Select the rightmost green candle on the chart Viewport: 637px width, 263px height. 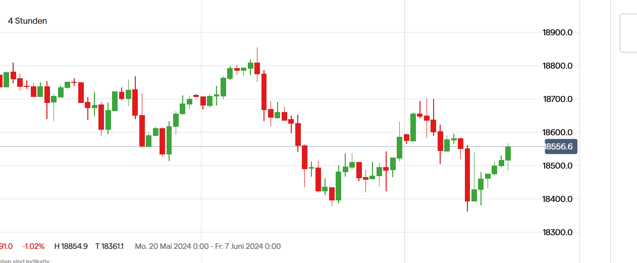coord(508,153)
